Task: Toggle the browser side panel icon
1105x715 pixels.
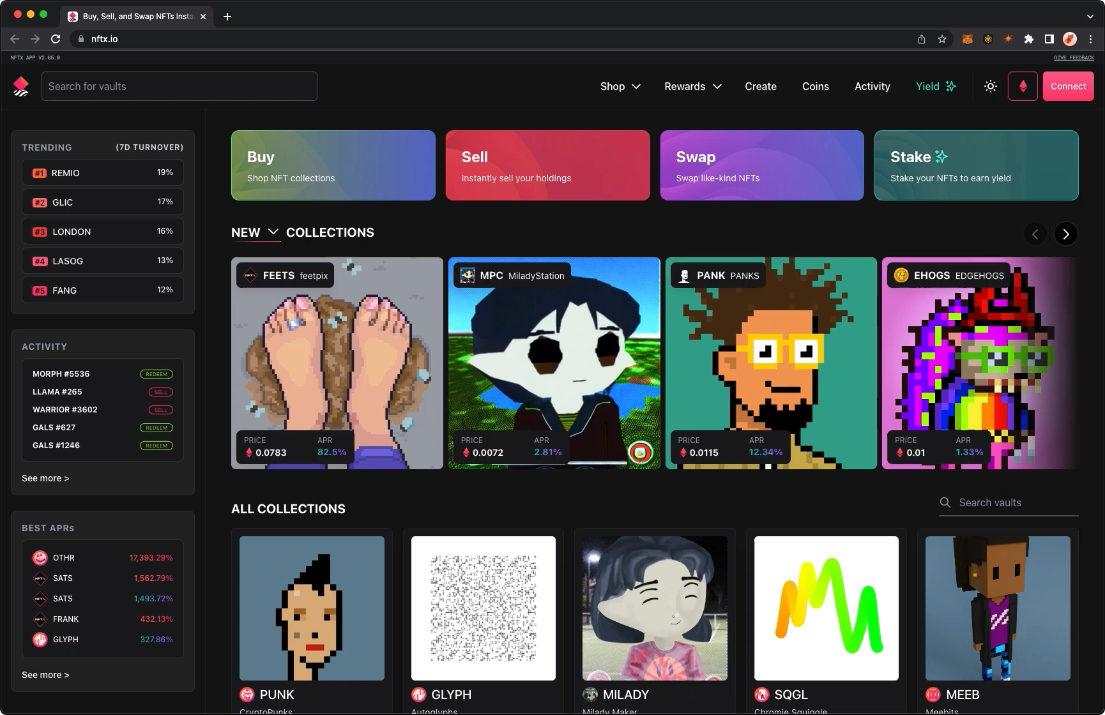Action: pyautogui.click(x=1049, y=39)
